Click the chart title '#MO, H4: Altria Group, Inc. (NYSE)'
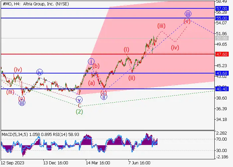This screenshot has height=167, width=233. 36,4
